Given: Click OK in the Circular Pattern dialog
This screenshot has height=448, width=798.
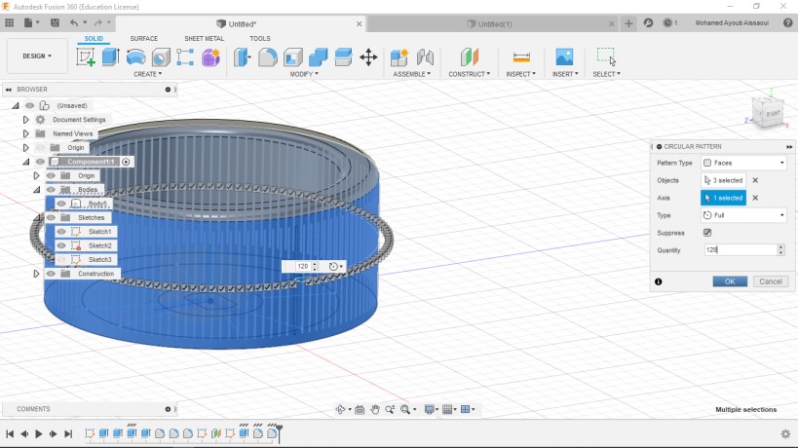Looking at the screenshot, I should (730, 281).
